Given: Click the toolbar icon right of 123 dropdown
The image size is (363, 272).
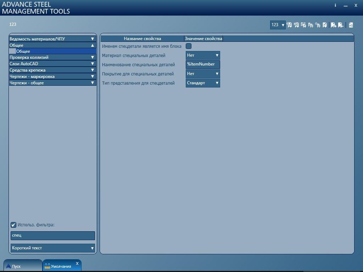Looking at the screenshot, I should (x=289, y=25).
